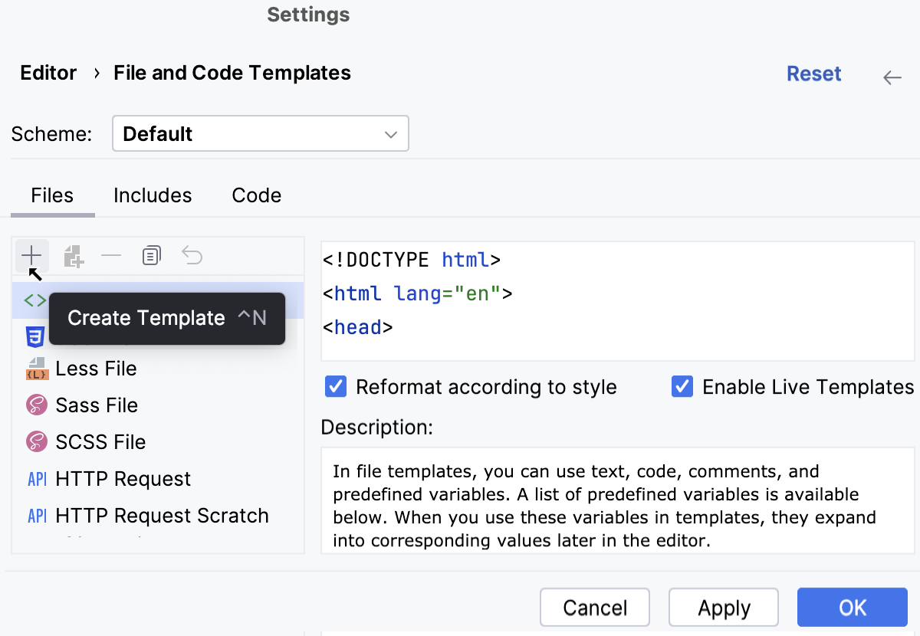Select the Sass File template
920x636 pixels.
point(97,405)
